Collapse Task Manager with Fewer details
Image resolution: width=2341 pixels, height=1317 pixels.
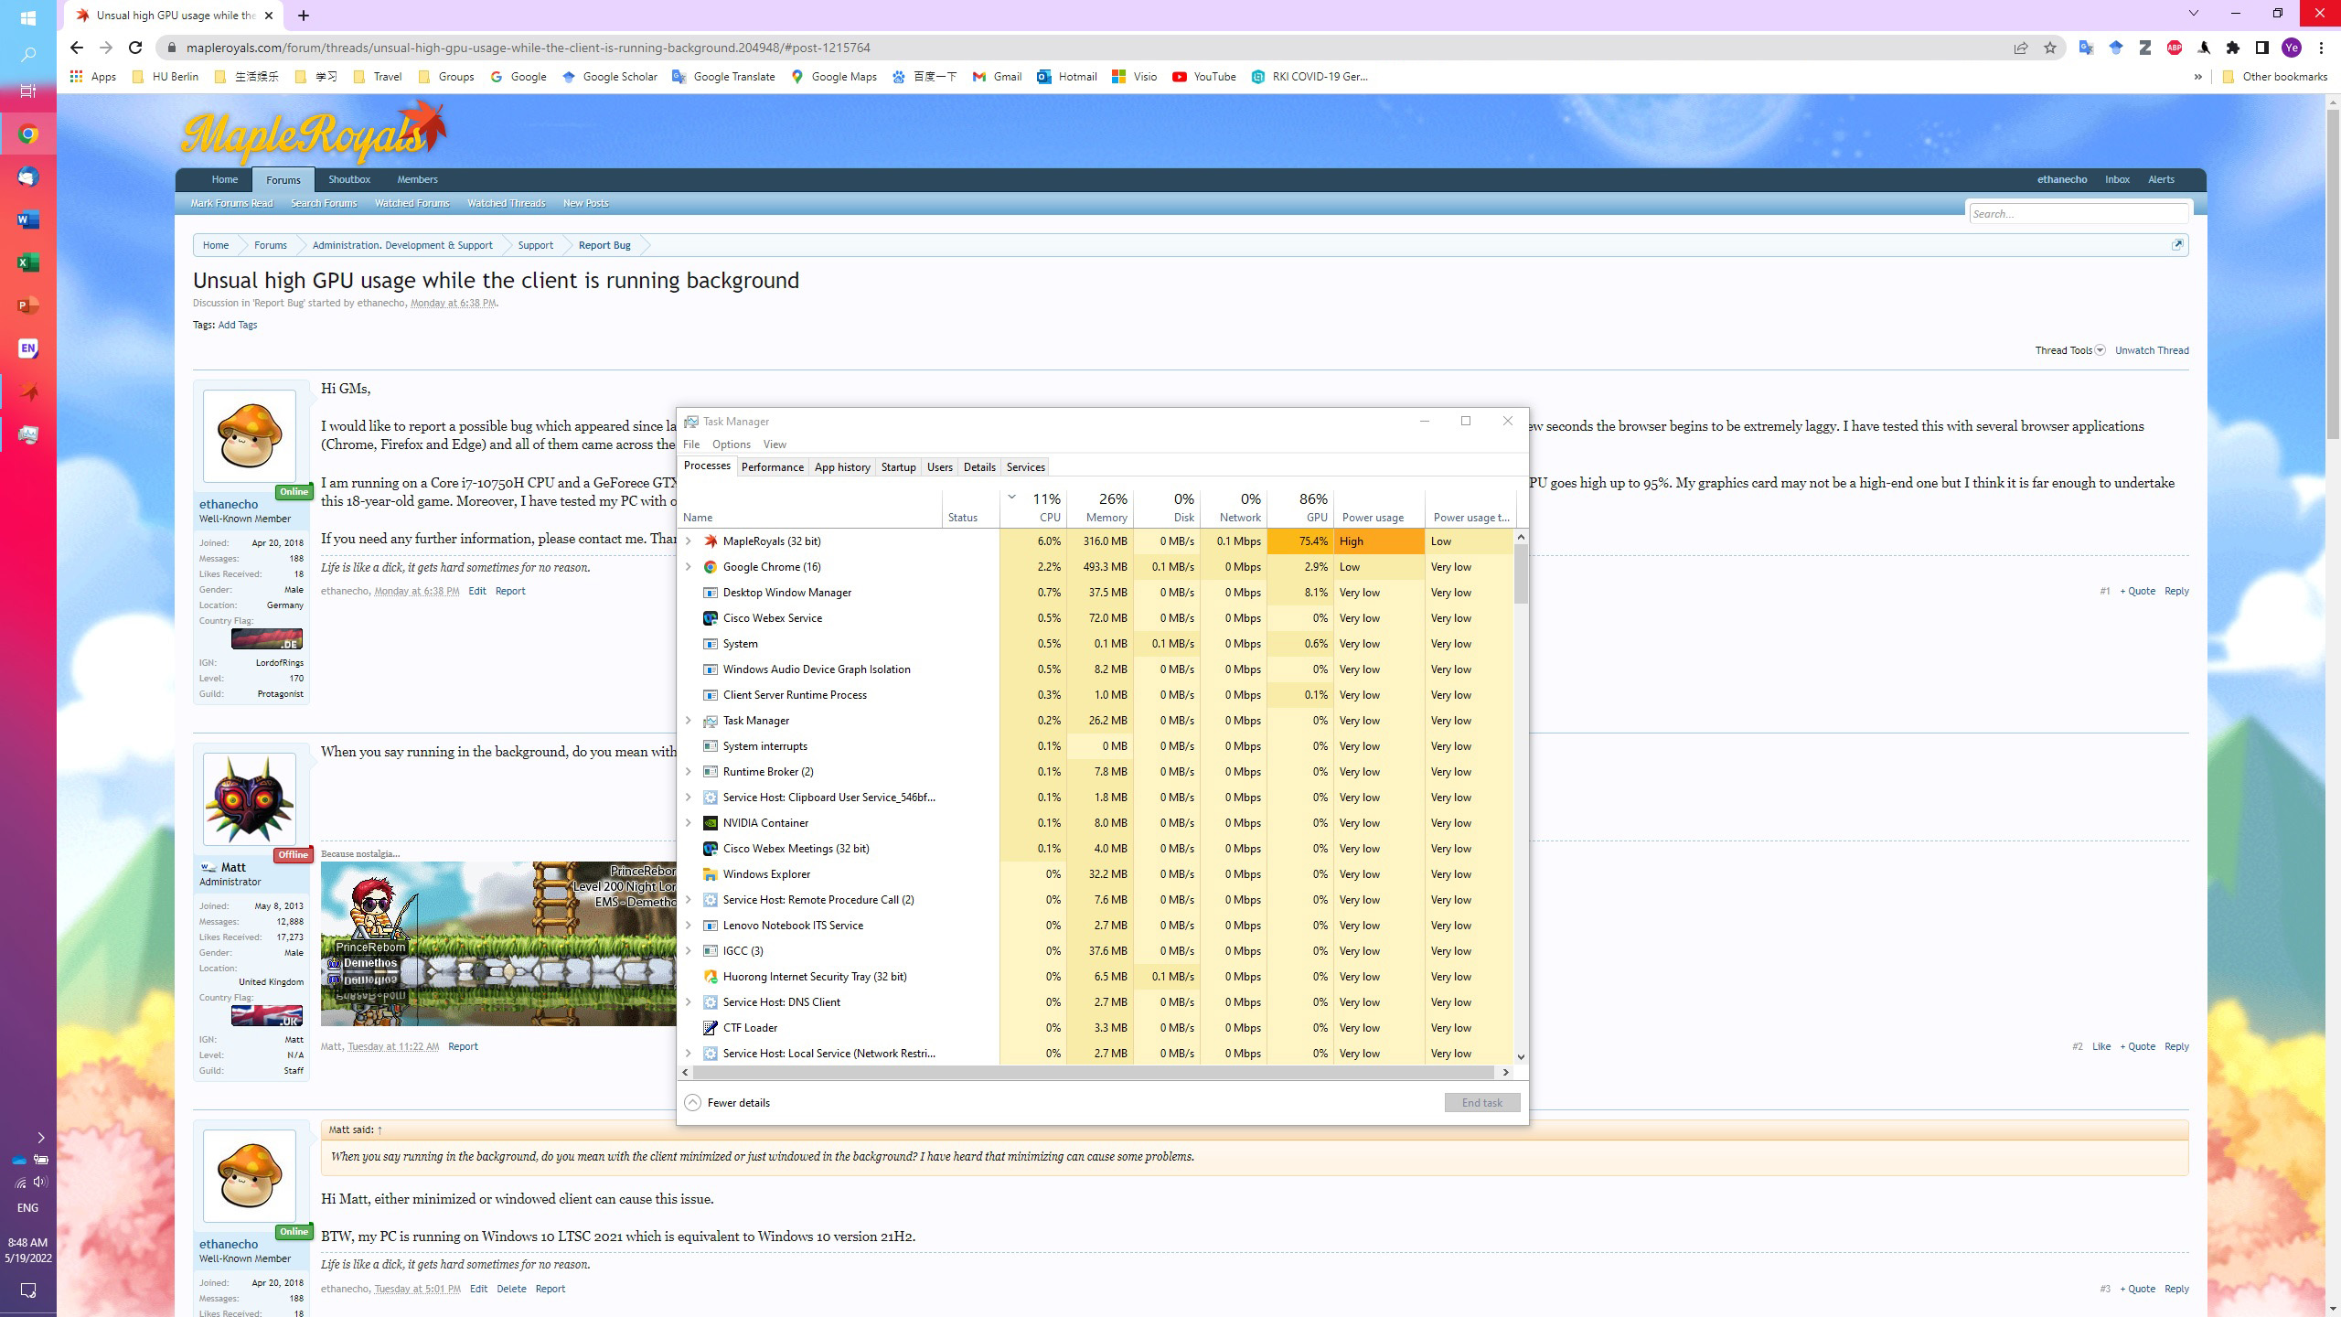pyautogui.click(x=727, y=1103)
